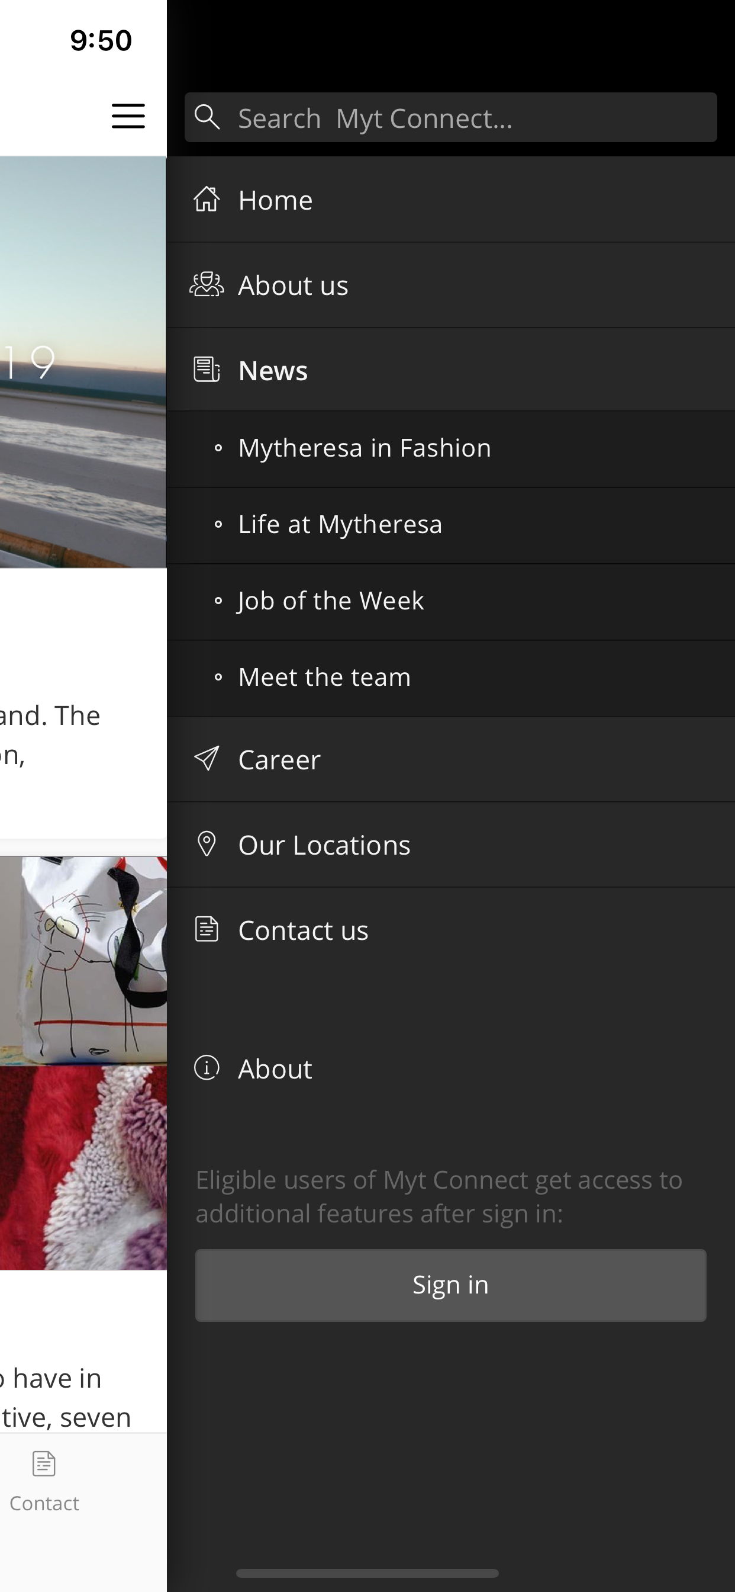Open the About us menu item
Screen dimensions: 735x1592
(x=450, y=285)
